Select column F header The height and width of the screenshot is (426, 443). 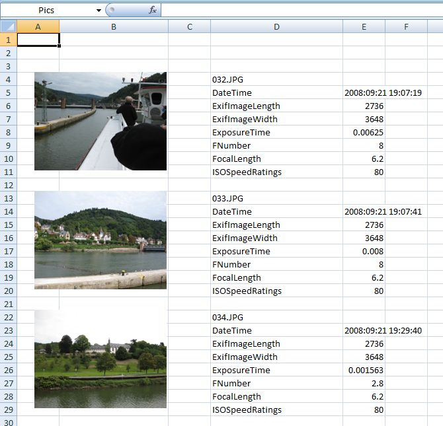[x=406, y=26]
